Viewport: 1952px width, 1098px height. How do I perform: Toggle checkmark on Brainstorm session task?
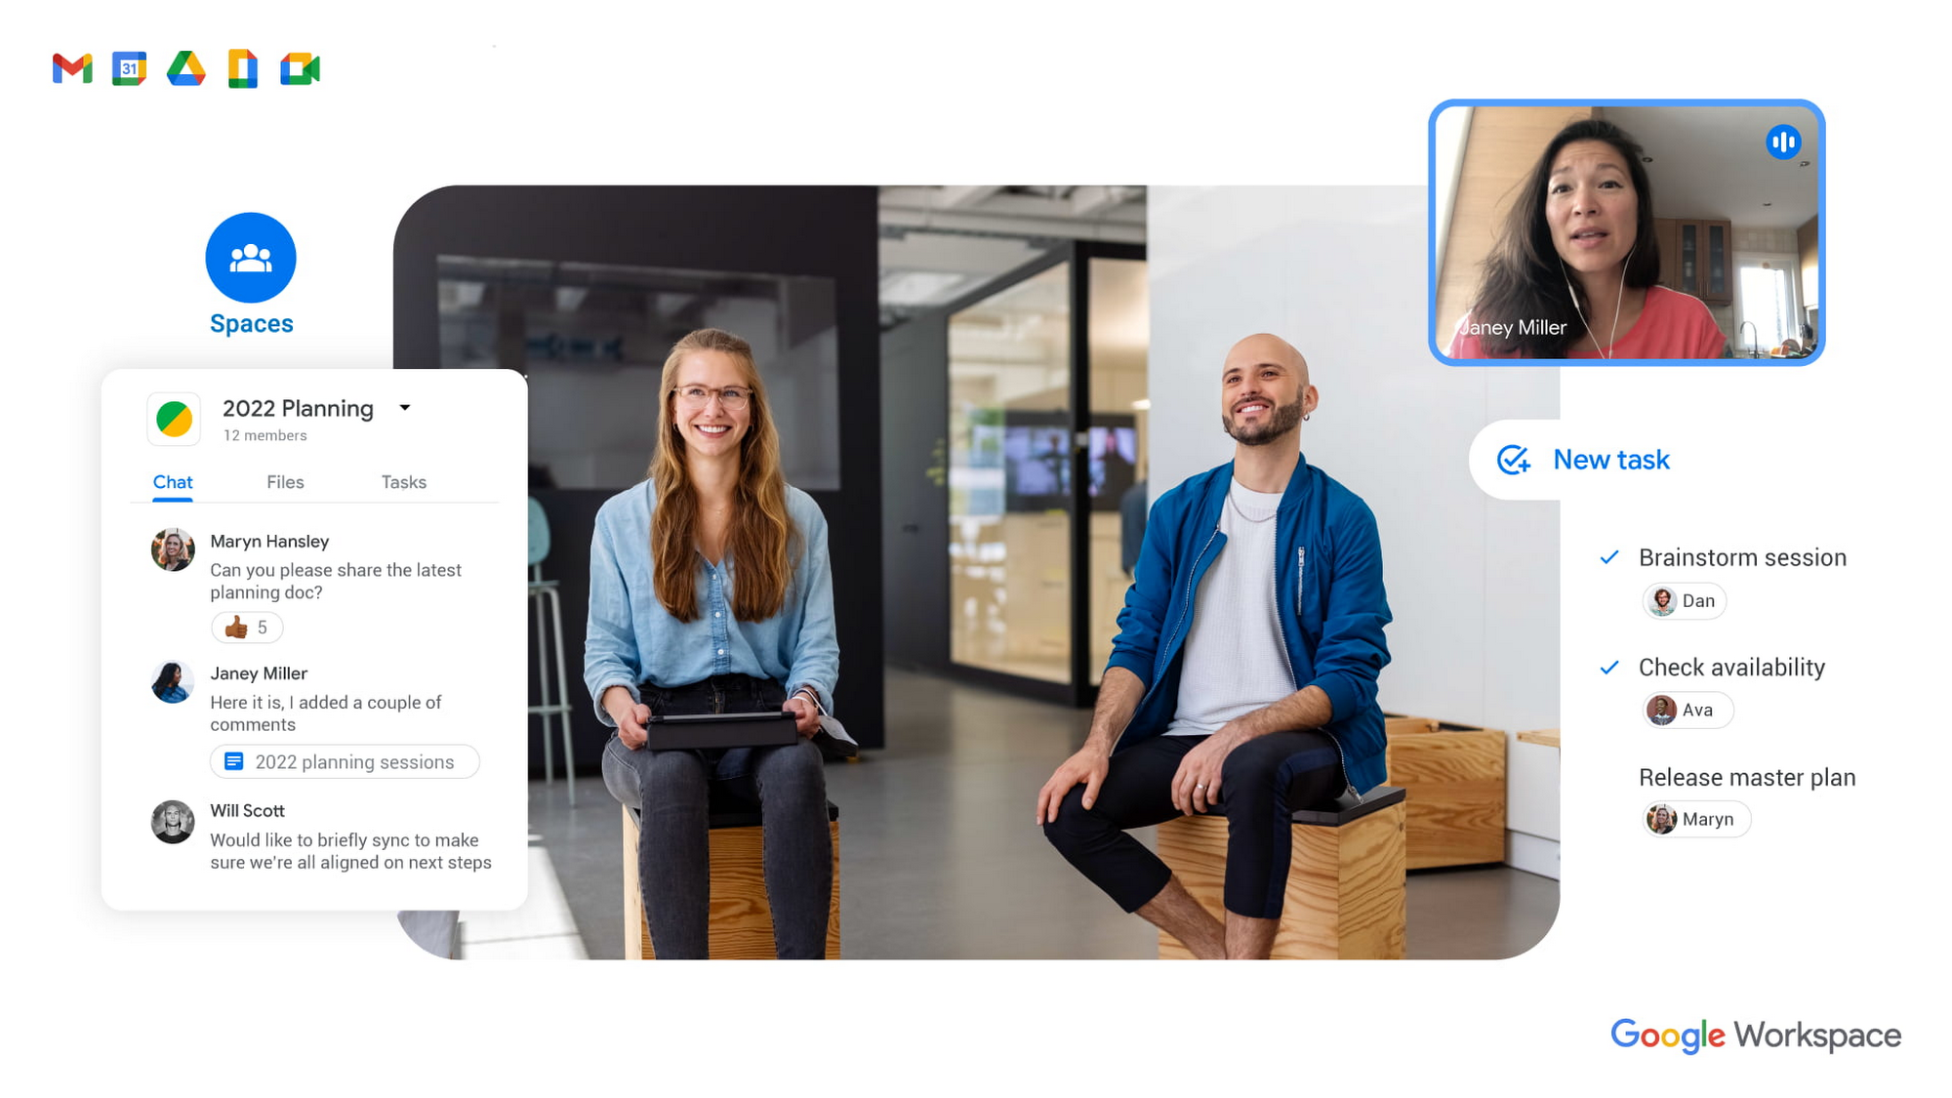click(1607, 557)
